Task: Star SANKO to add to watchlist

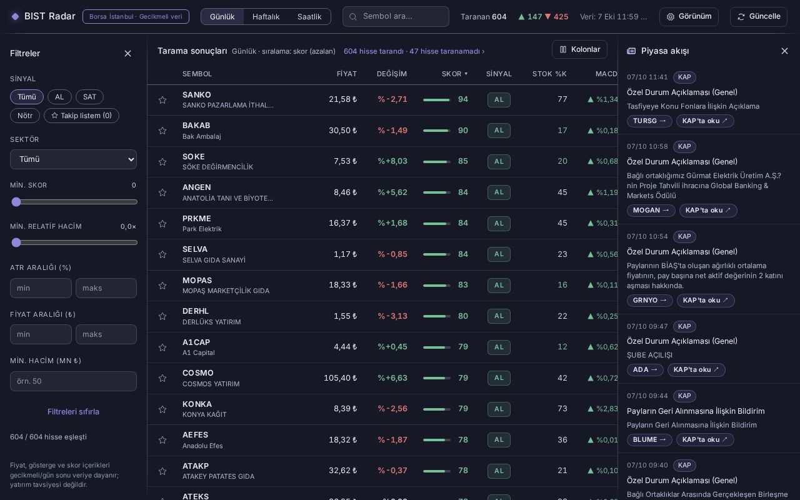Action: tap(162, 100)
